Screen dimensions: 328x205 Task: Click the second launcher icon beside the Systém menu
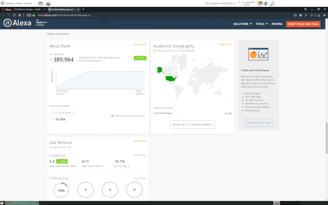[x=48, y=3]
